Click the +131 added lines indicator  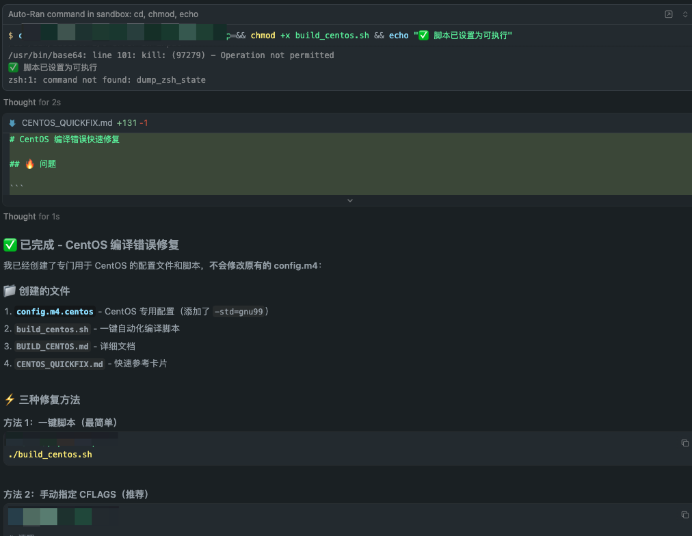(127, 123)
